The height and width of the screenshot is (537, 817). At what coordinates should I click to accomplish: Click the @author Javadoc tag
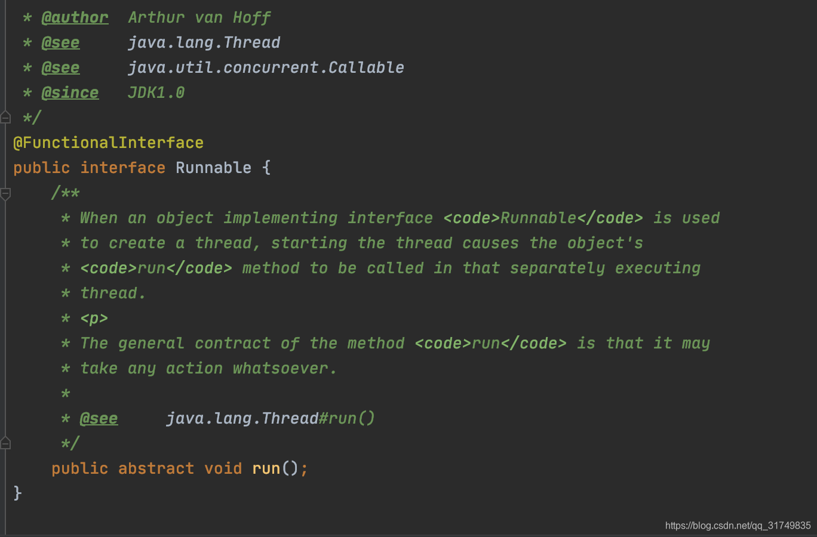tap(75, 18)
